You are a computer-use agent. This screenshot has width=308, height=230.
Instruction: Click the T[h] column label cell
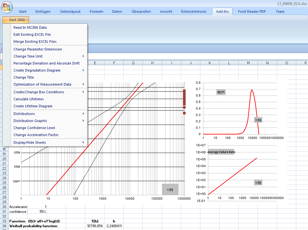(x=95, y=221)
